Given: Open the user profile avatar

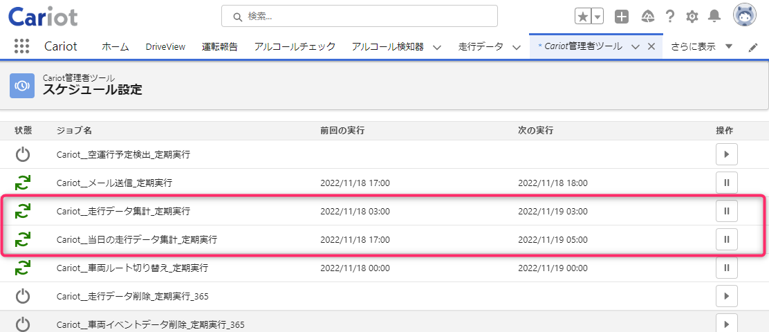Looking at the screenshot, I should coord(745,16).
